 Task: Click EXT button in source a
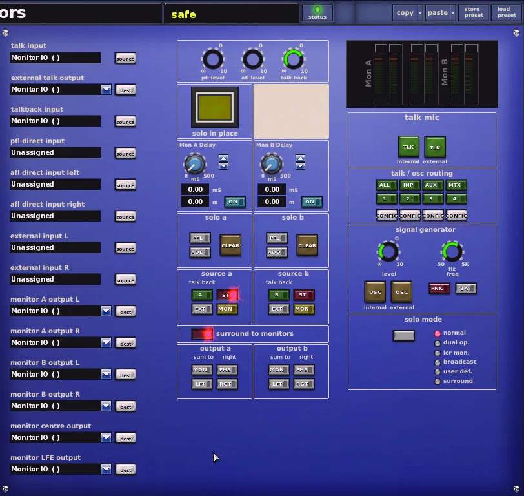[202, 309]
